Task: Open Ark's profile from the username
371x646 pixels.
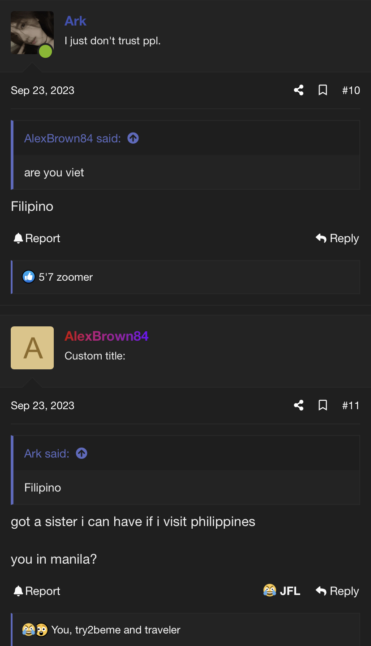Action: click(x=75, y=21)
